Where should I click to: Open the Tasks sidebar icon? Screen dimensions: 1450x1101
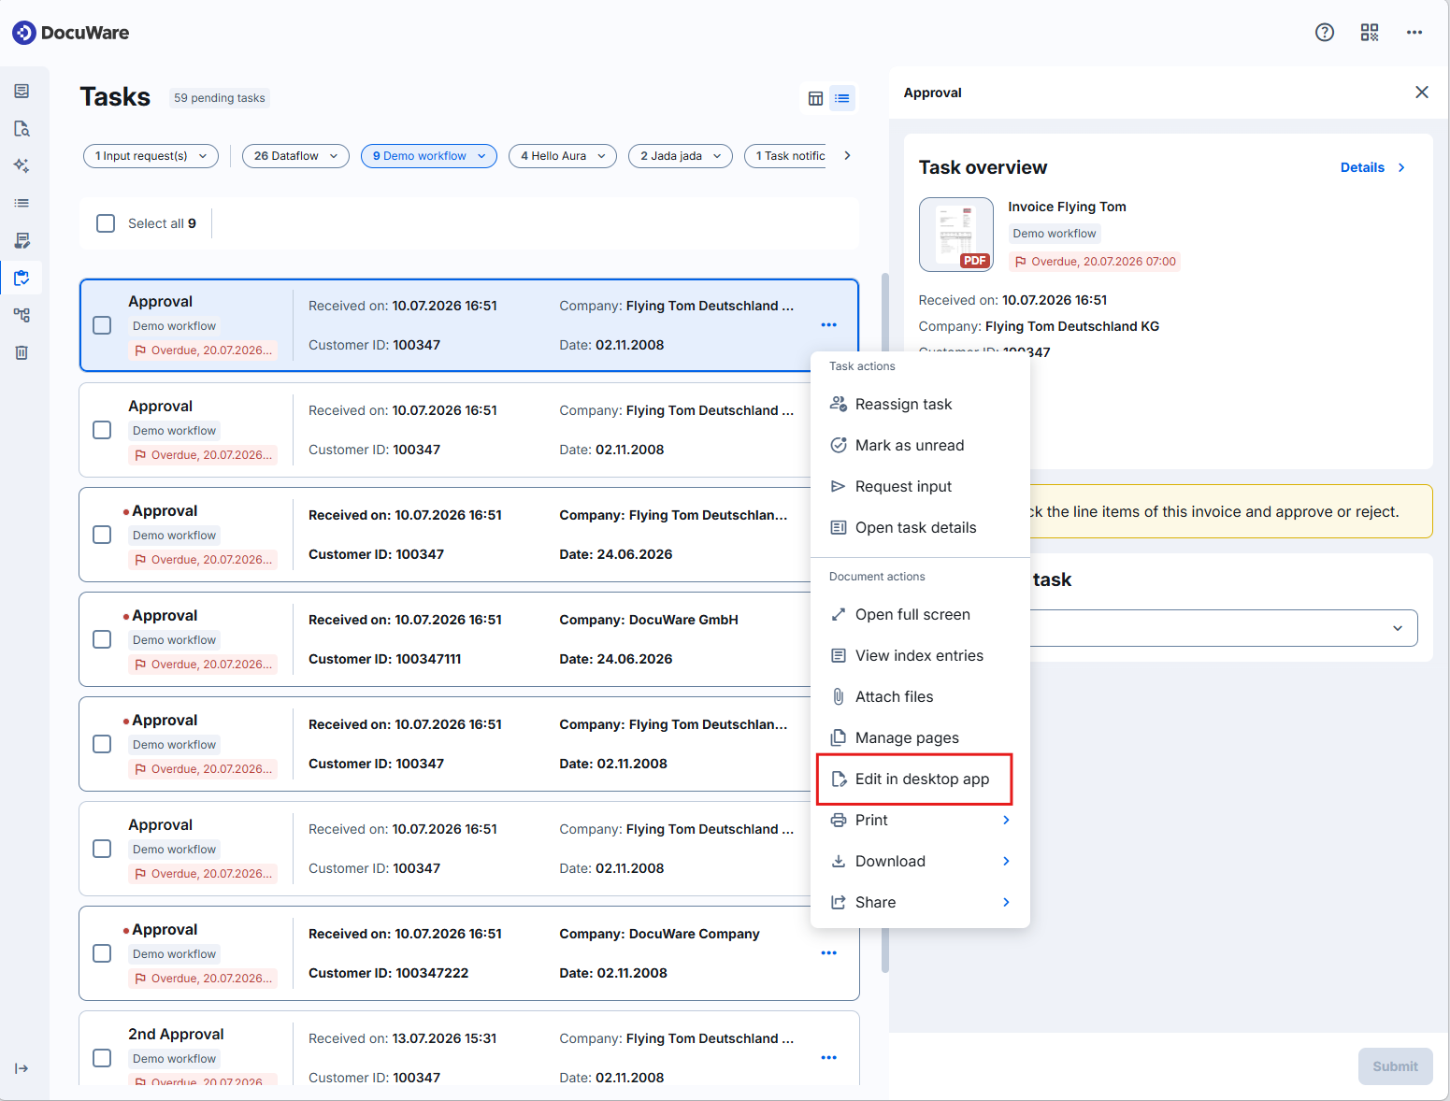click(x=22, y=278)
